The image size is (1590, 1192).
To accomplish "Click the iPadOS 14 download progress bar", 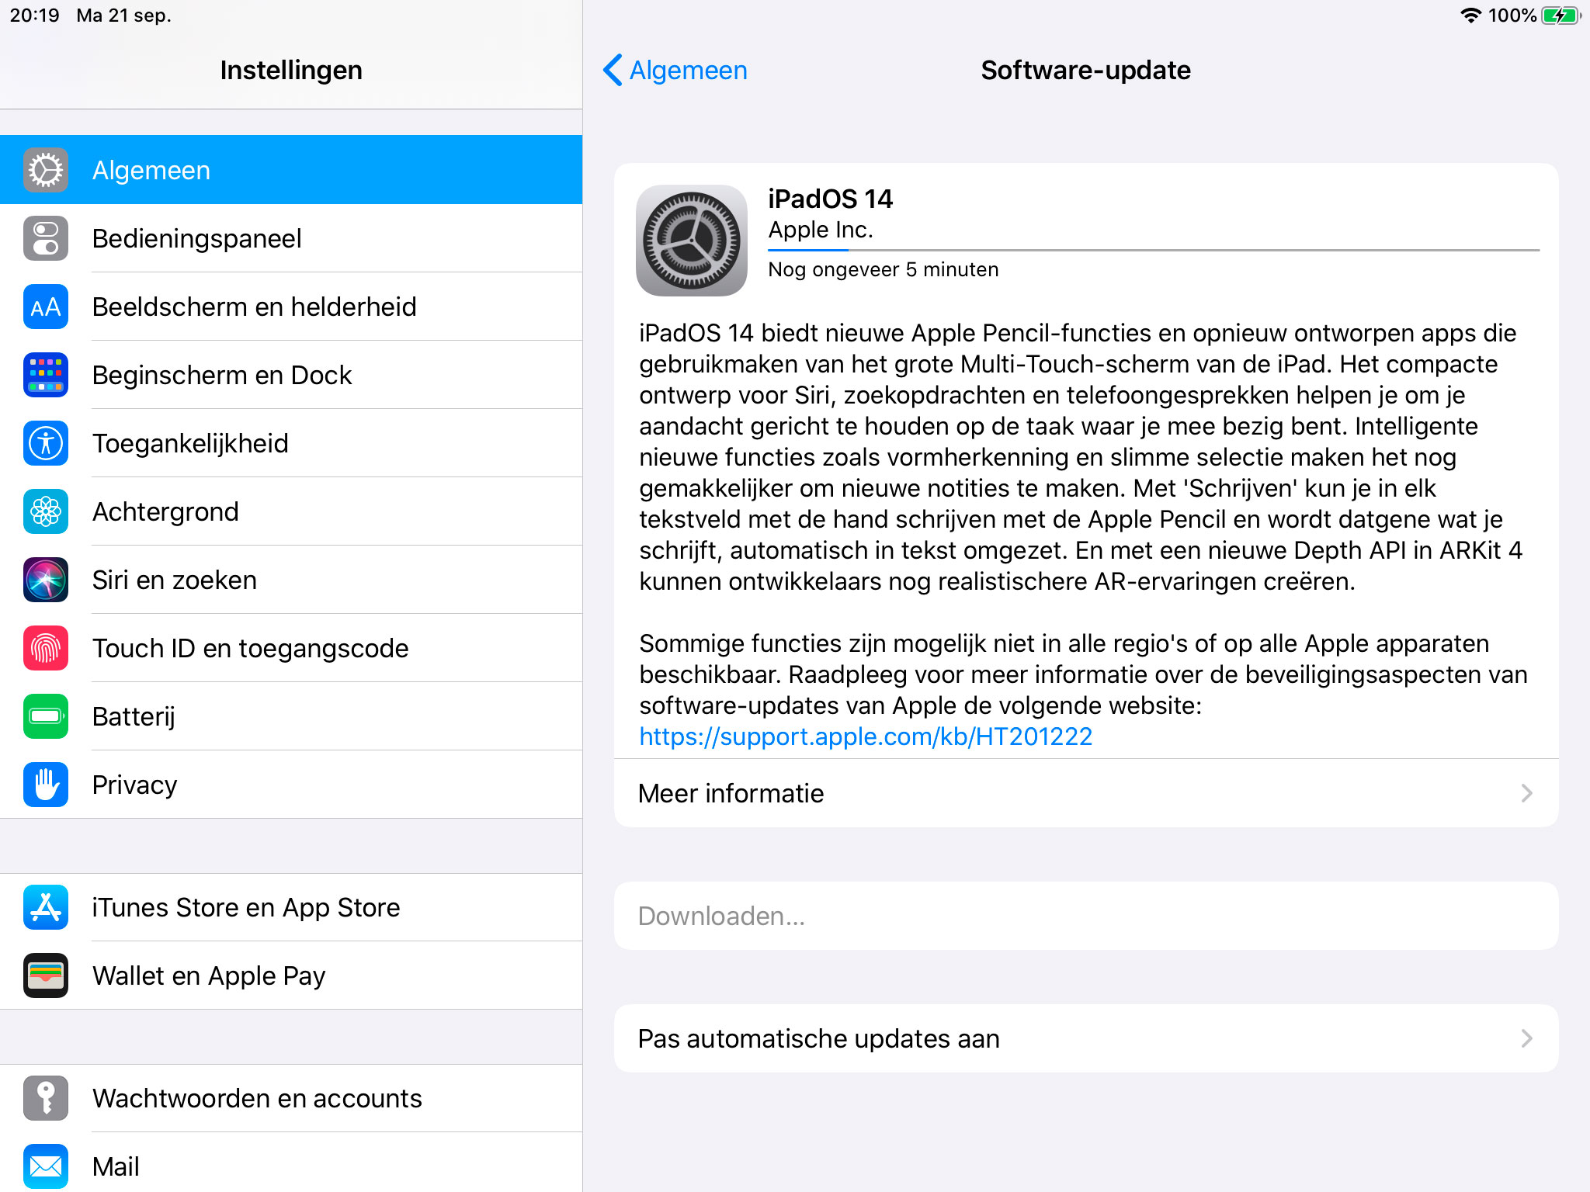I will tap(1154, 251).
